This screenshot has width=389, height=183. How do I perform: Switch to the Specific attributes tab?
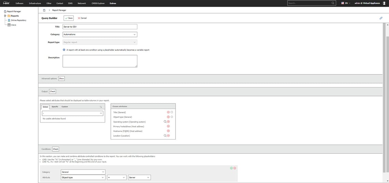click(x=55, y=107)
